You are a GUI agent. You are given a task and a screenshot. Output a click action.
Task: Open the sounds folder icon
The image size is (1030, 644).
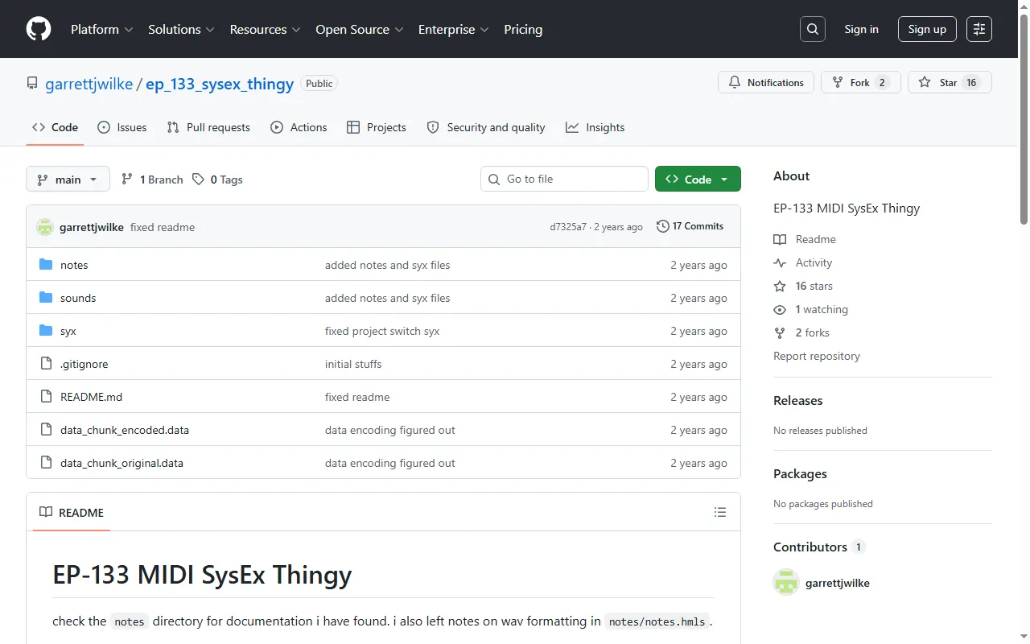46,298
